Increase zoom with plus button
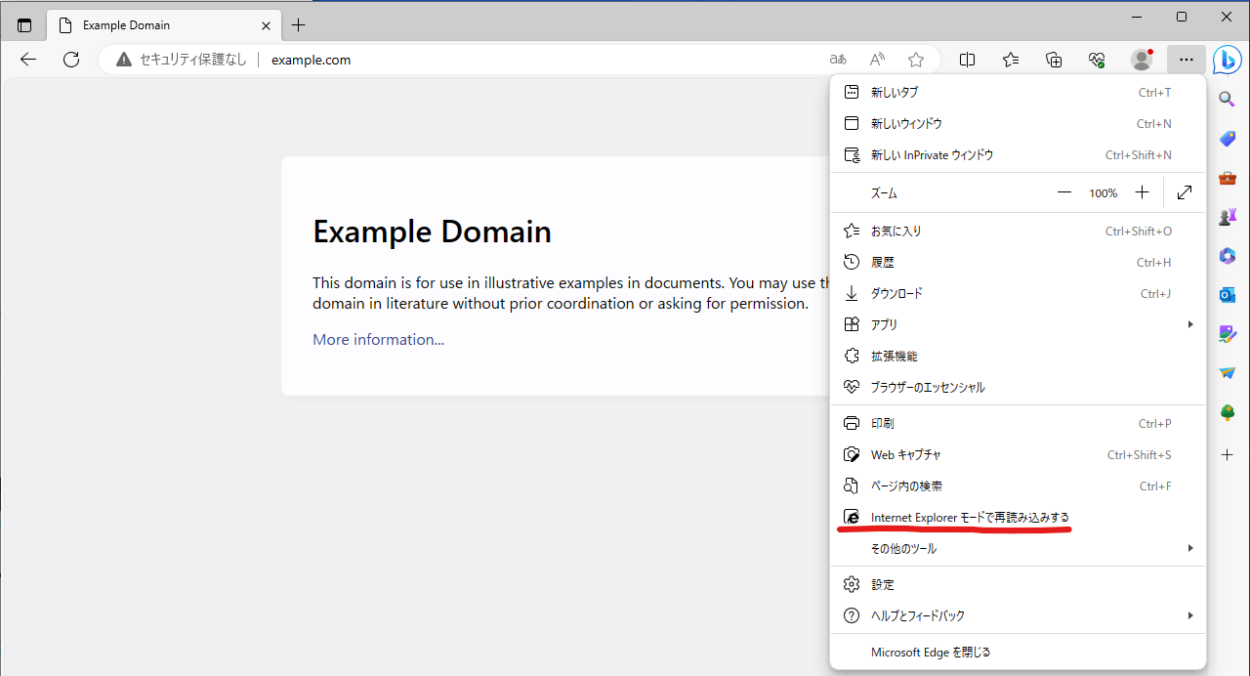 click(x=1143, y=193)
